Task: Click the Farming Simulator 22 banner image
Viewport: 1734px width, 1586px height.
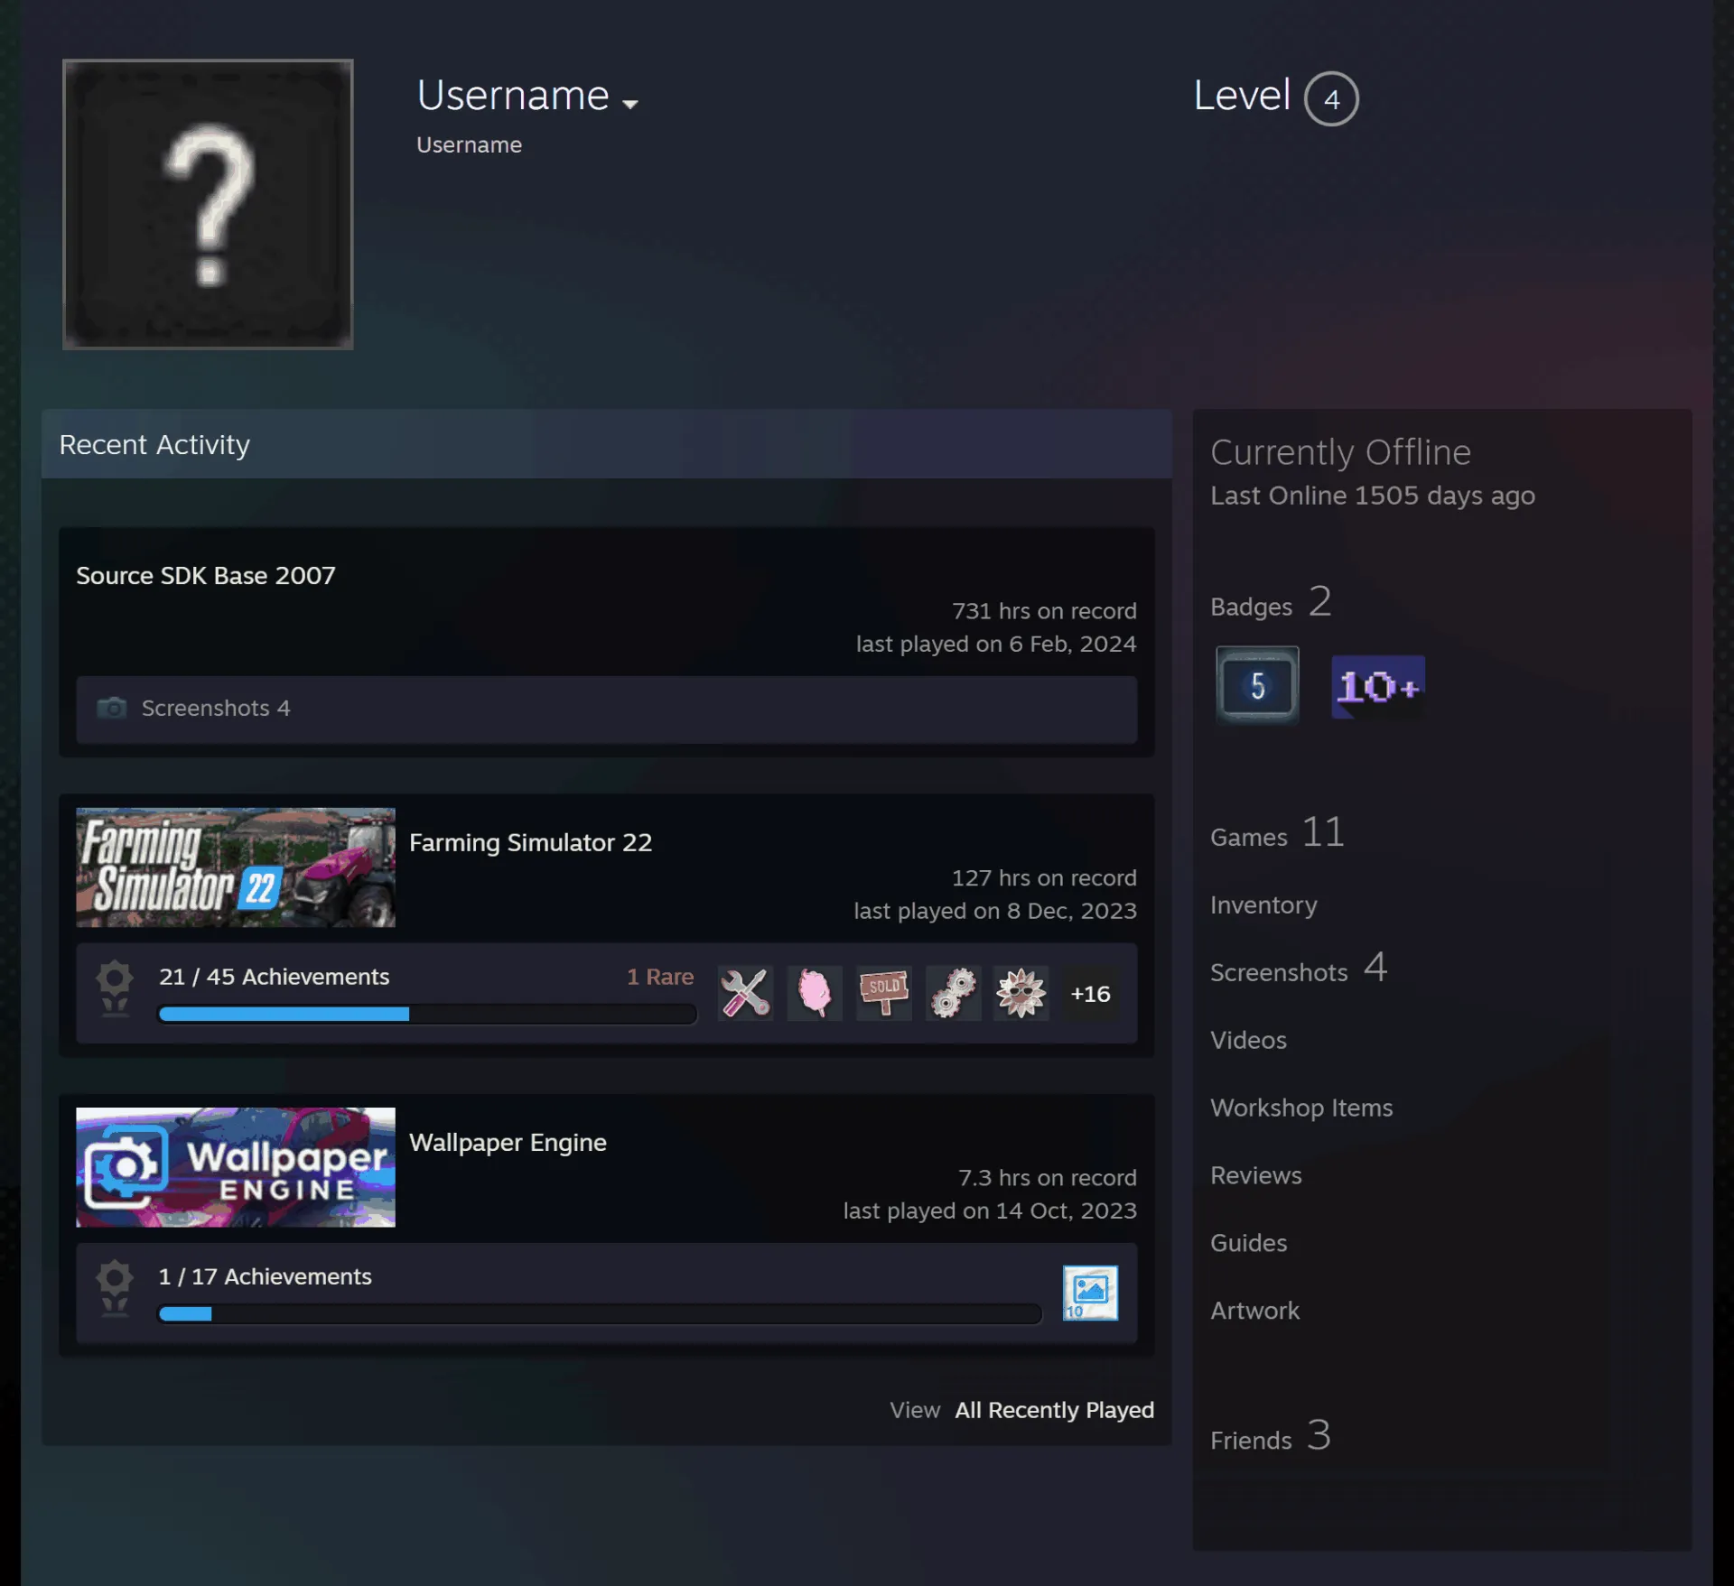Action: [x=236, y=867]
